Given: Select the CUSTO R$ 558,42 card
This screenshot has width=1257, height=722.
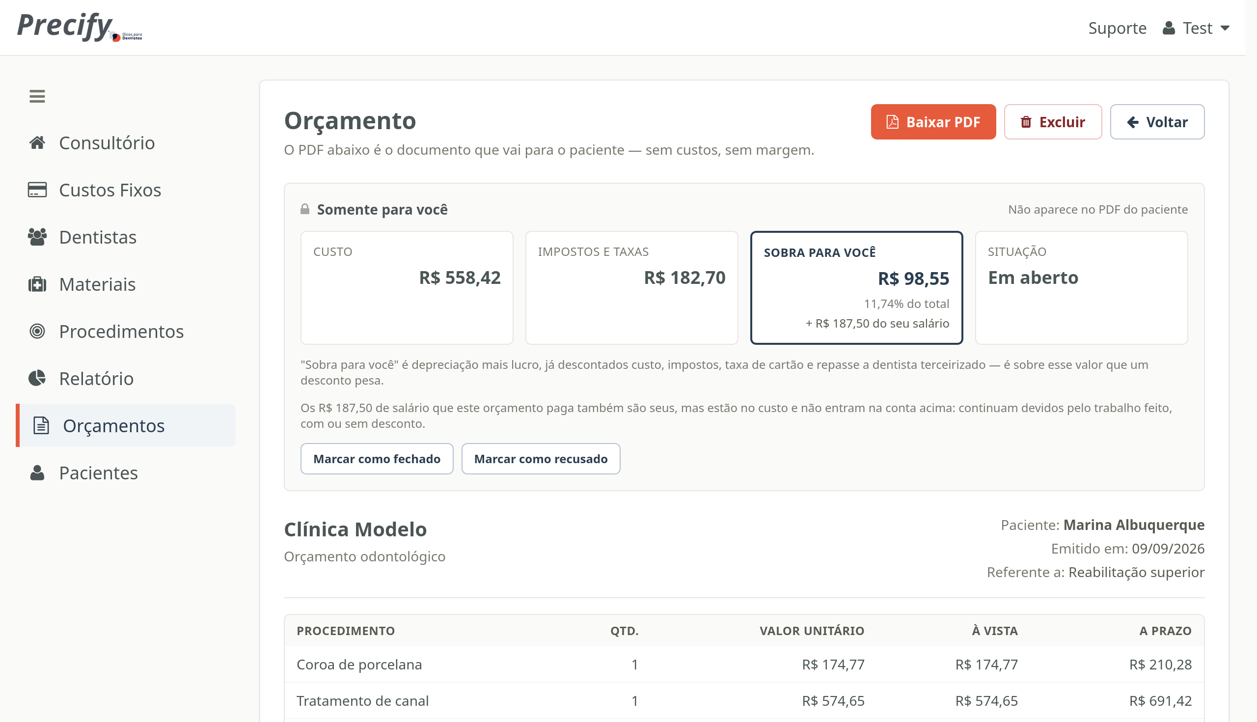Looking at the screenshot, I should 407,288.
